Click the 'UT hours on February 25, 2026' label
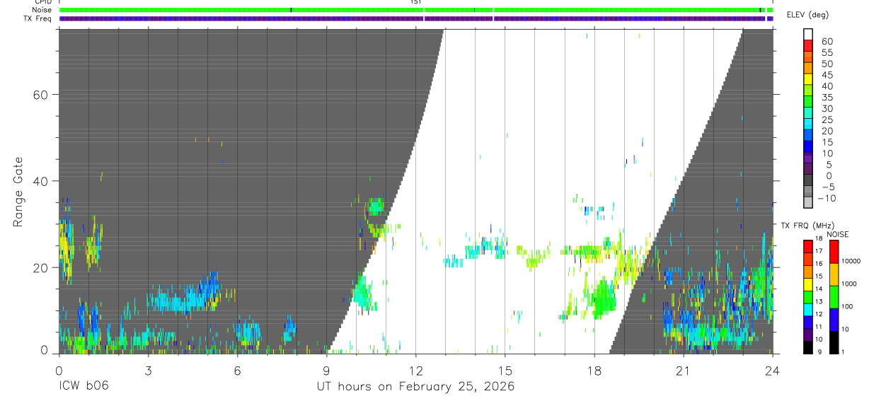The width and height of the screenshot is (869, 401). (415, 387)
